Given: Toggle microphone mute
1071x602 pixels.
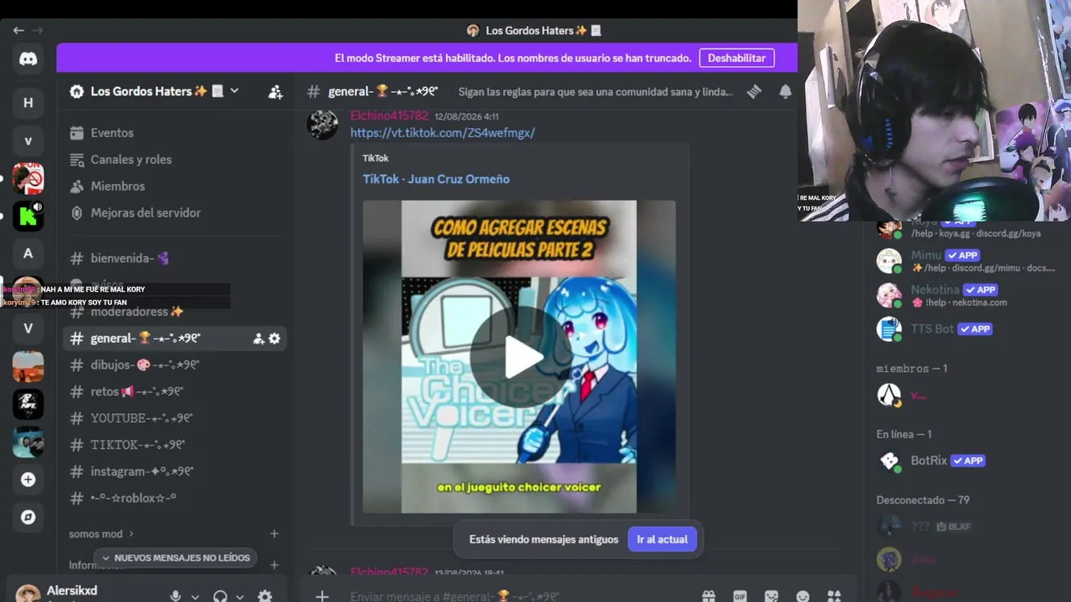Looking at the screenshot, I should [176, 596].
